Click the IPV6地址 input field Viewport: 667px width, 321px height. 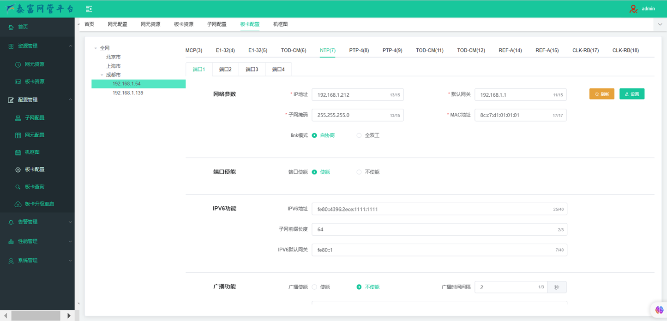tap(432, 209)
